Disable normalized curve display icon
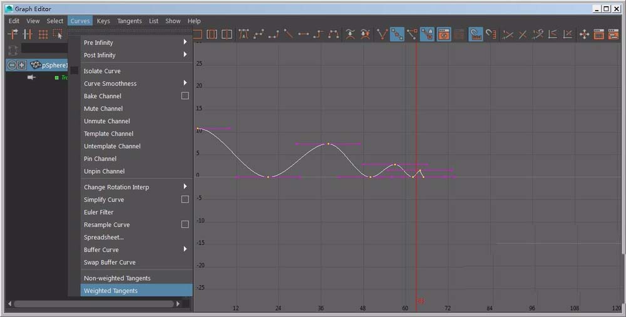The height and width of the screenshot is (317, 626). point(523,34)
